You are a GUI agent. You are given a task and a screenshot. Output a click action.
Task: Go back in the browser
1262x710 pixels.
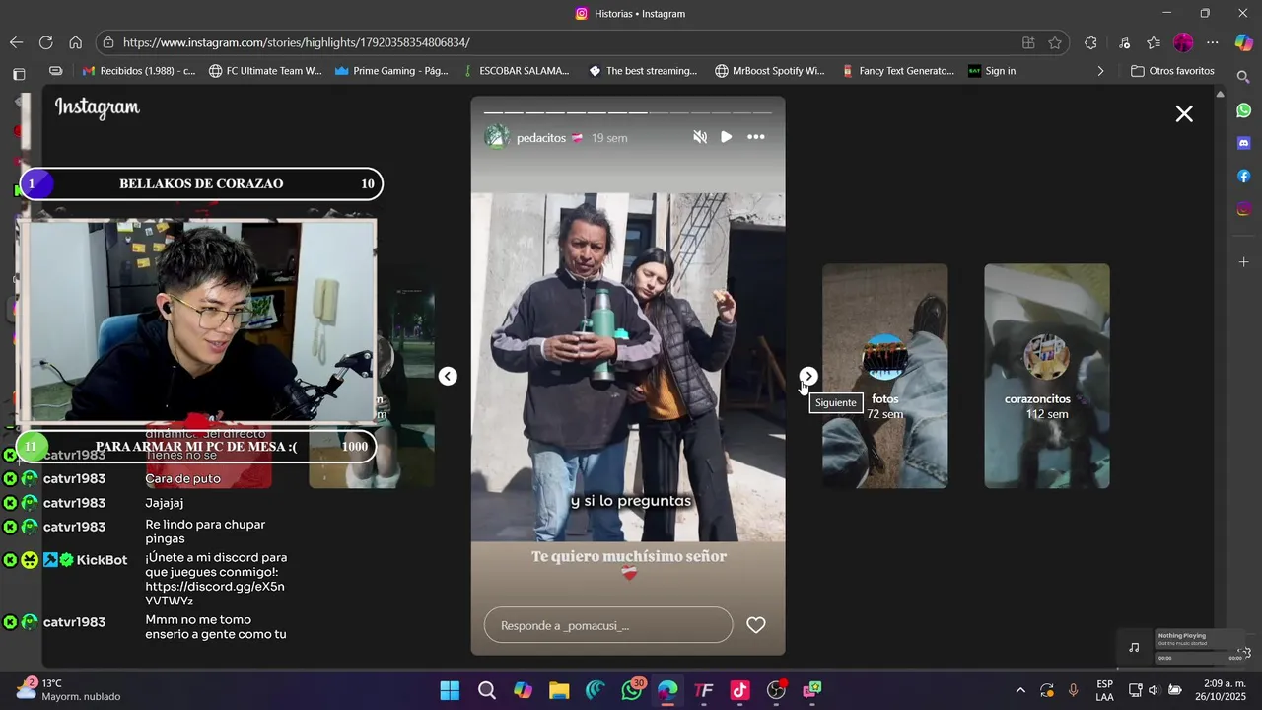point(16,42)
